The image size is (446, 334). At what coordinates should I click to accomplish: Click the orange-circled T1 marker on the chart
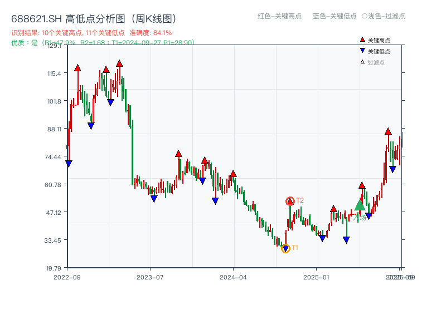click(285, 248)
